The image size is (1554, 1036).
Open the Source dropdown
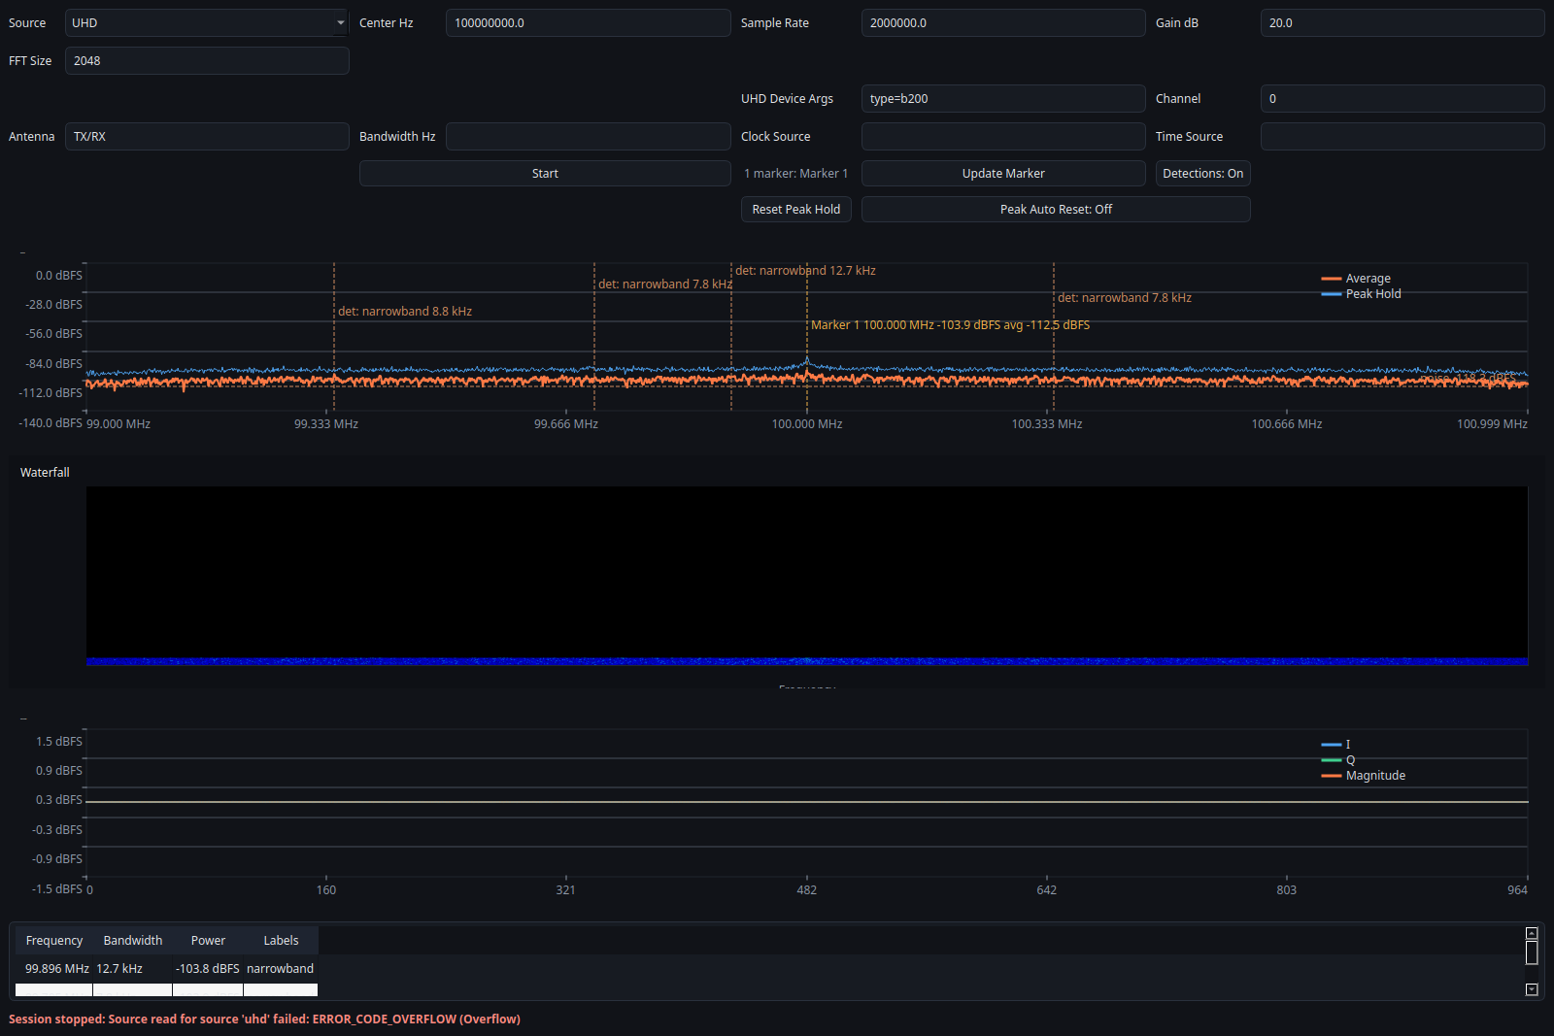[x=205, y=22]
